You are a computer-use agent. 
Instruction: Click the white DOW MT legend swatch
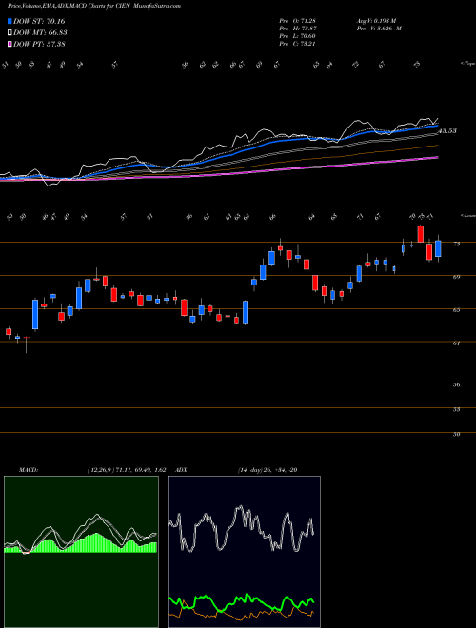[10, 32]
